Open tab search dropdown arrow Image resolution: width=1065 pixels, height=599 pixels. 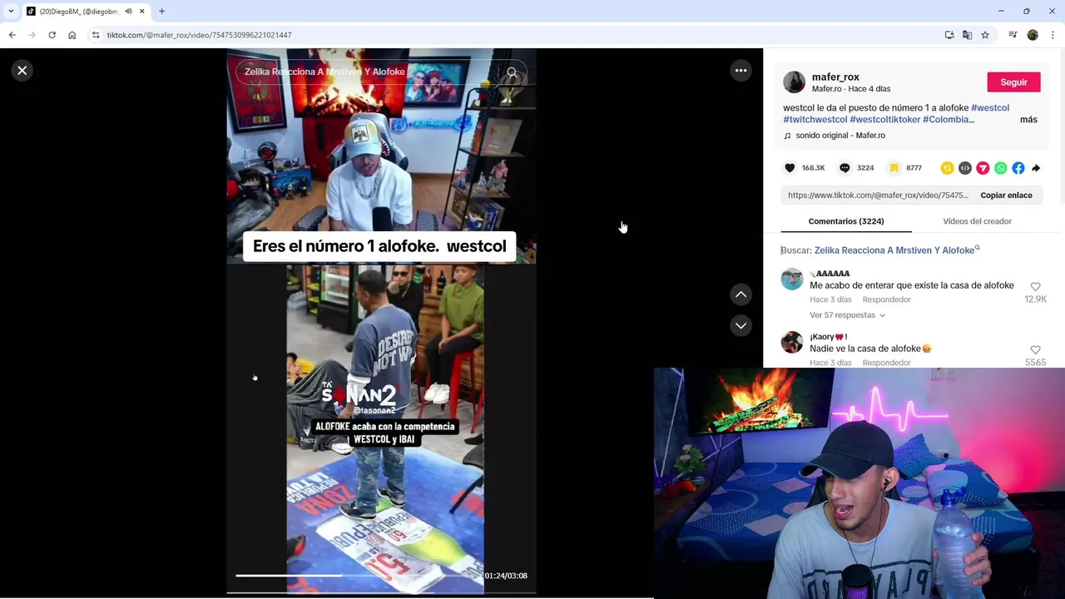coord(10,12)
